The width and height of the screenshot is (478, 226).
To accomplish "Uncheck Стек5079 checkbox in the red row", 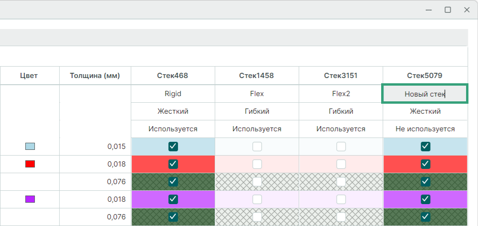I will (x=426, y=164).
